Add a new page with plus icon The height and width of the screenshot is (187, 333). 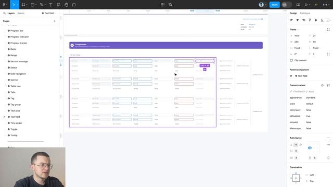(54, 21)
